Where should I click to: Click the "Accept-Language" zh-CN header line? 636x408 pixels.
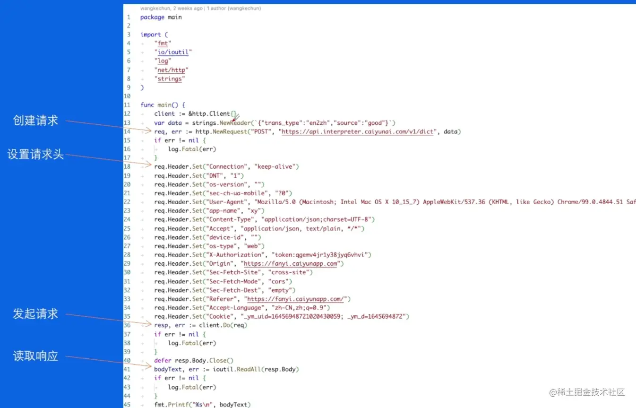(242, 308)
